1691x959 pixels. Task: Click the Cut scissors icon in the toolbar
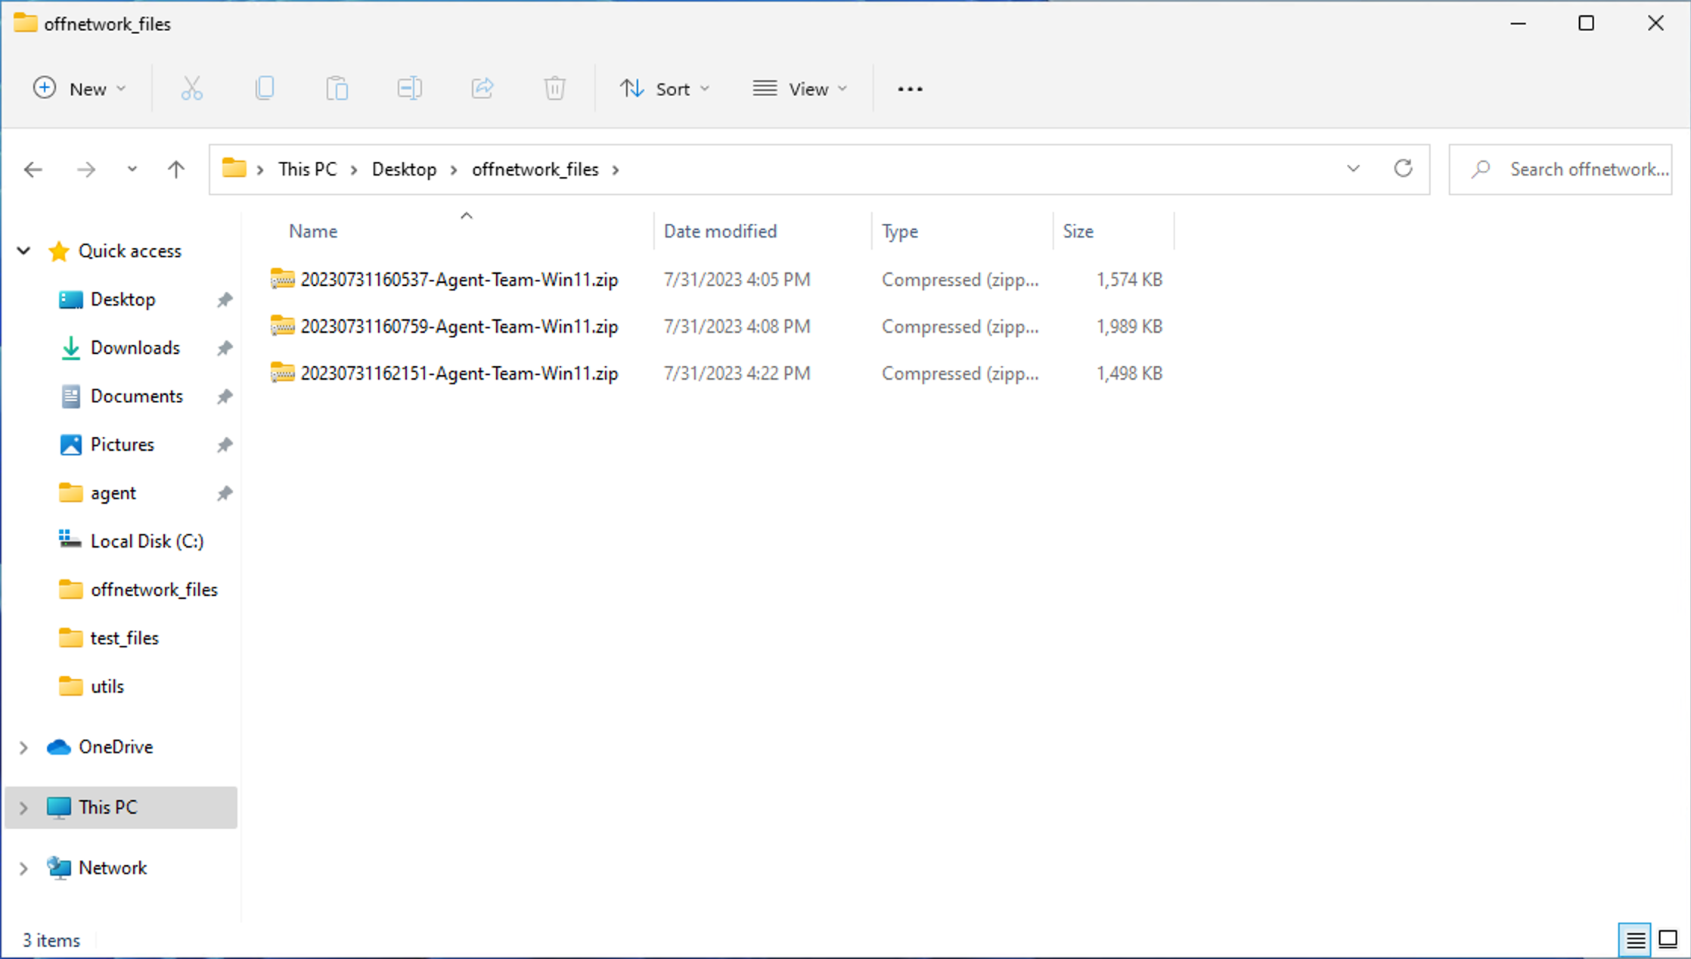[192, 88]
